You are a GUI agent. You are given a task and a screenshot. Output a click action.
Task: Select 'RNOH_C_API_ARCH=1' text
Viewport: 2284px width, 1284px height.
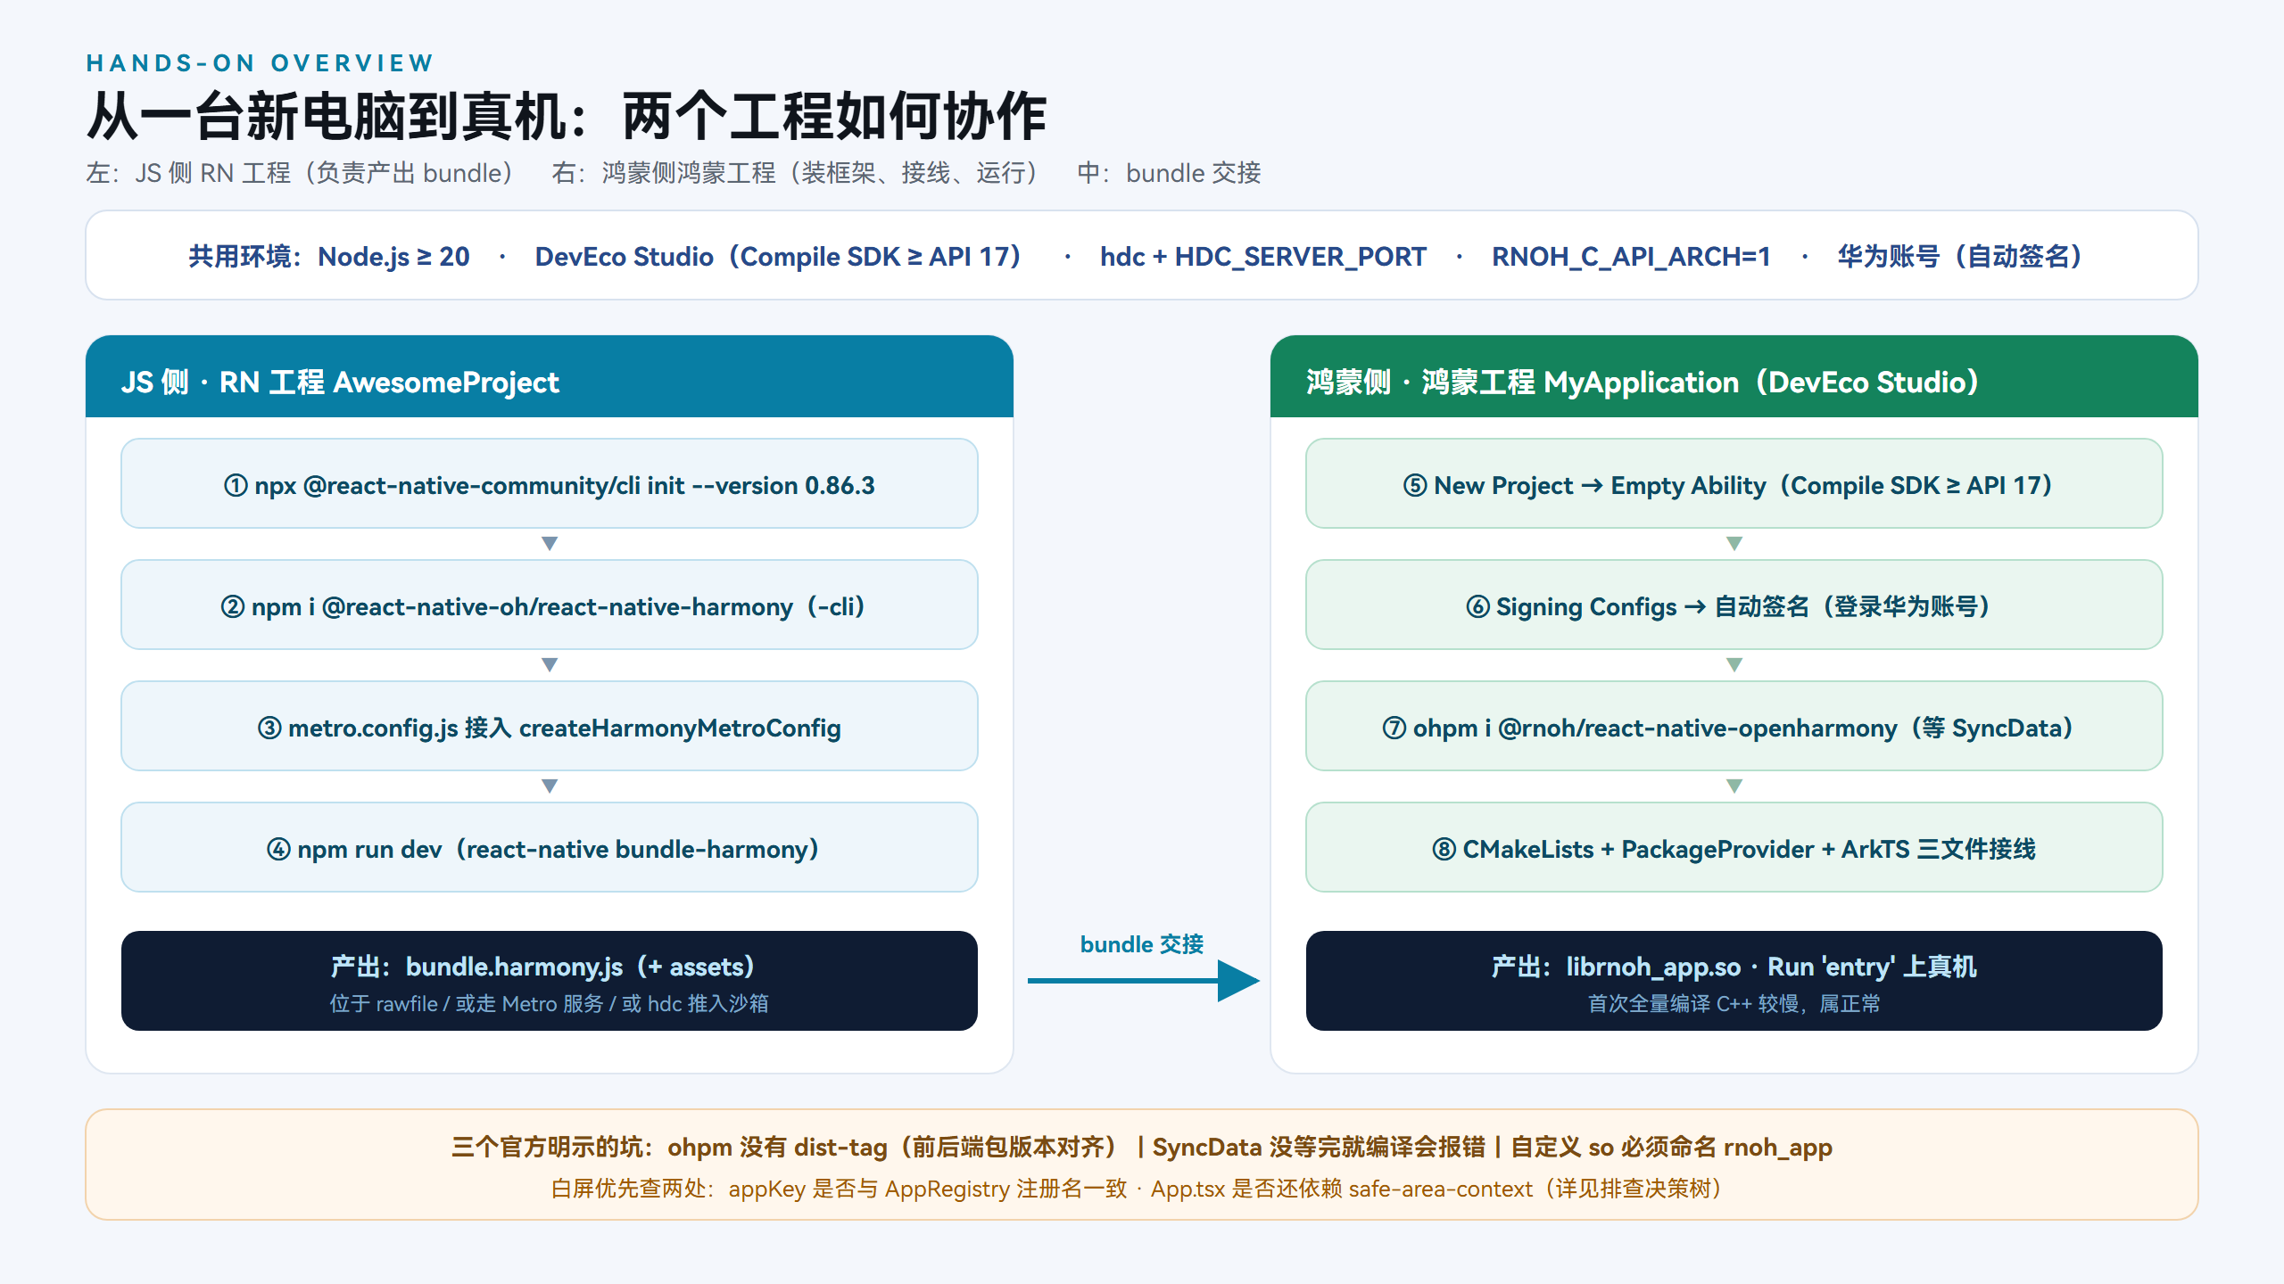coord(1631,257)
